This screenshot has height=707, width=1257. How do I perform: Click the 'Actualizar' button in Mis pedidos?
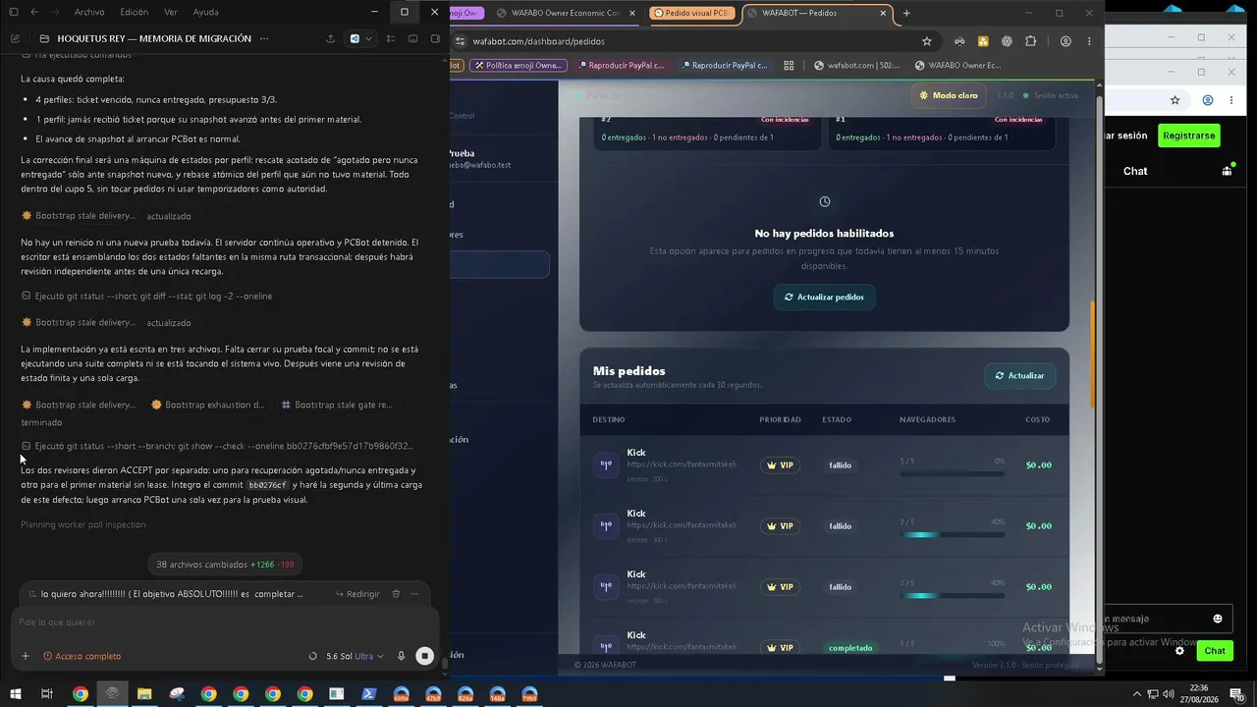pos(1019,375)
